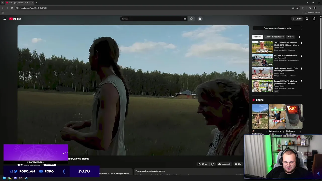Open options for Jak odżywiam glebę video
Screen dimensions: 322x181
point(301,43)
